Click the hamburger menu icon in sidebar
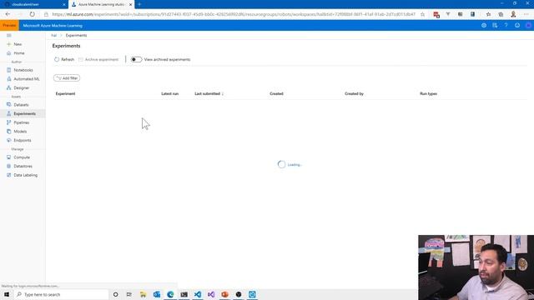This screenshot has height=300, width=534. point(9,35)
